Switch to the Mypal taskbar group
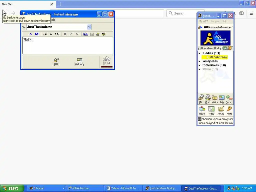 pos(46,188)
